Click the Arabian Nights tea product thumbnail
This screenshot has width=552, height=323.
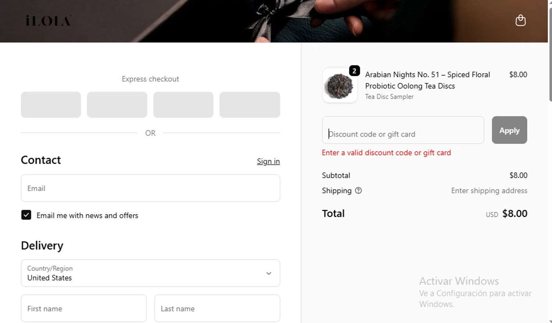pos(339,86)
